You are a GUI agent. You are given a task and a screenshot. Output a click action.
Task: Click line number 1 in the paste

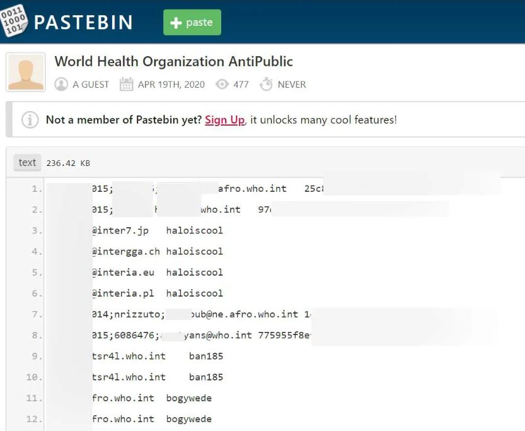(x=37, y=189)
